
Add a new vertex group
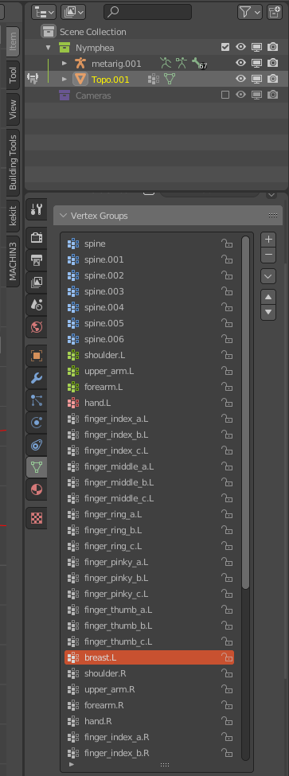click(x=268, y=240)
